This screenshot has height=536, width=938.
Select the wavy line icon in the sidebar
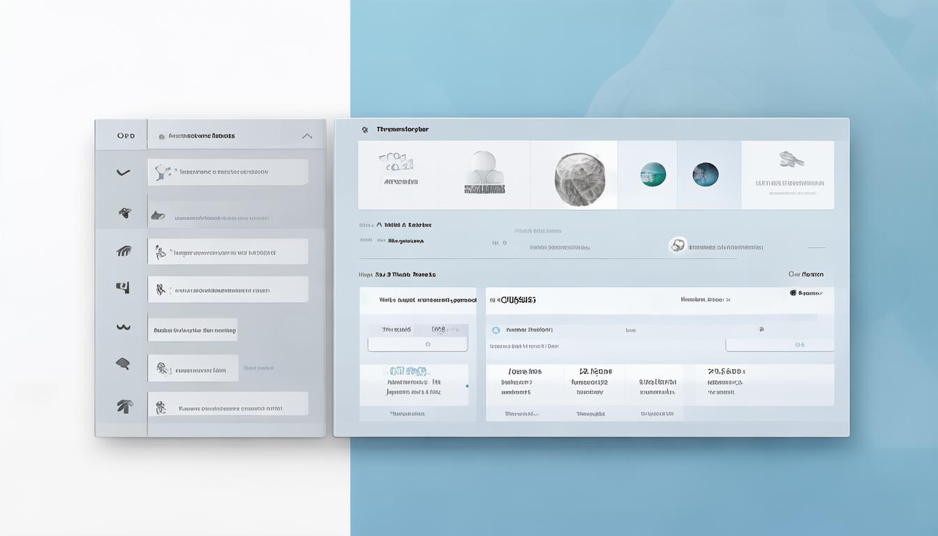coord(123,327)
